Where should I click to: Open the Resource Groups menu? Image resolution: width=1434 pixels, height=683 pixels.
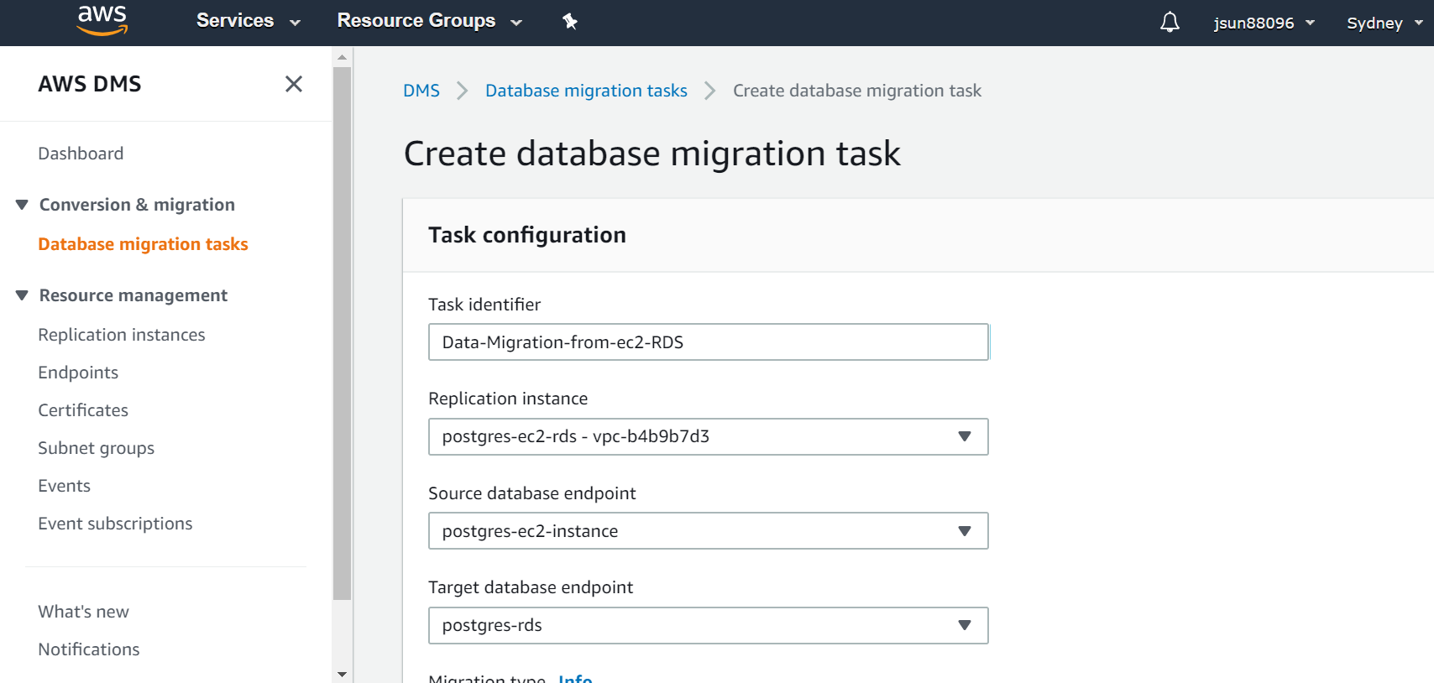(429, 21)
